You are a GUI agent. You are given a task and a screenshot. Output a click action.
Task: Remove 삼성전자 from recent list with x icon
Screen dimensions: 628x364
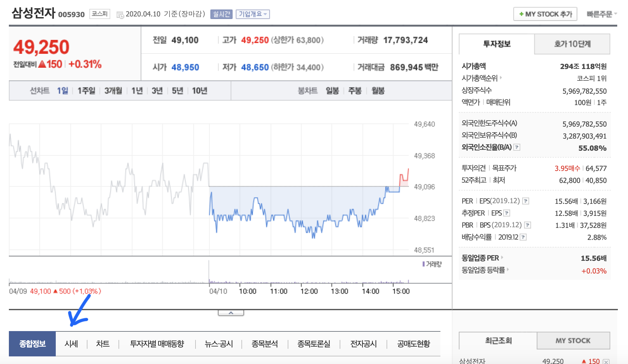pyautogui.click(x=606, y=361)
